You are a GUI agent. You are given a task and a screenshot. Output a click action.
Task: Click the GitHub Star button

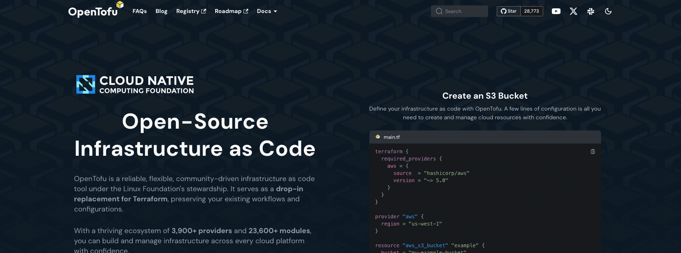tap(508, 11)
